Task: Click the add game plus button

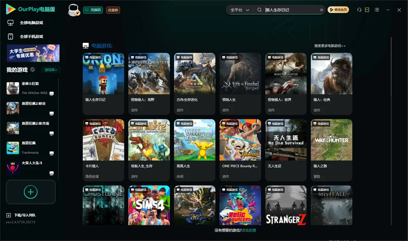Action: (x=31, y=192)
